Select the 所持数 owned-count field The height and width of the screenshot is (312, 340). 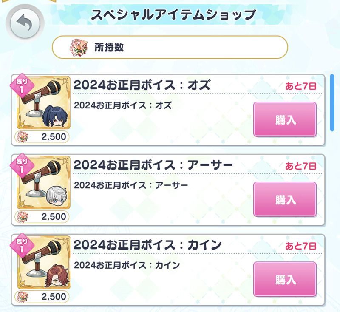click(170, 47)
